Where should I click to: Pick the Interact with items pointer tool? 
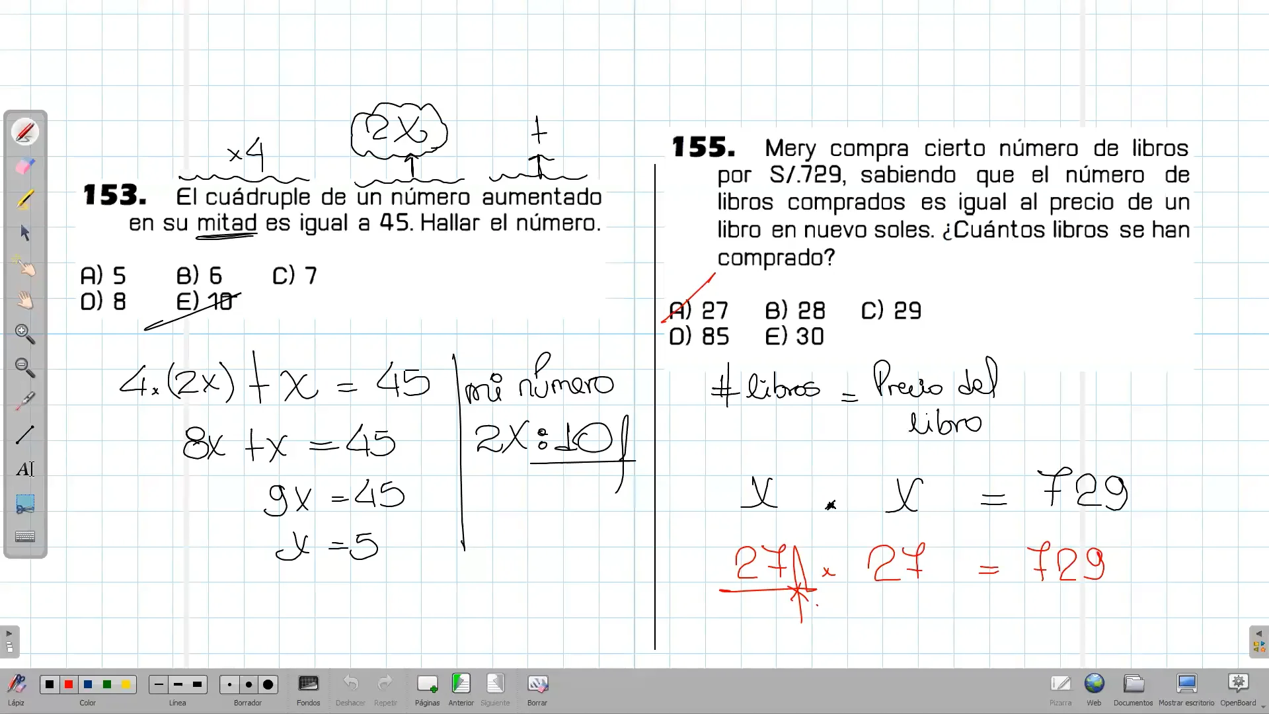(x=25, y=266)
